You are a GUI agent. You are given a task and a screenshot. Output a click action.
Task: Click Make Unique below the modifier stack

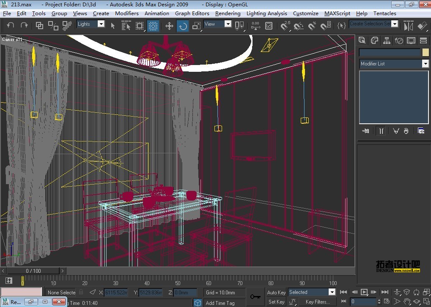tap(396, 131)
